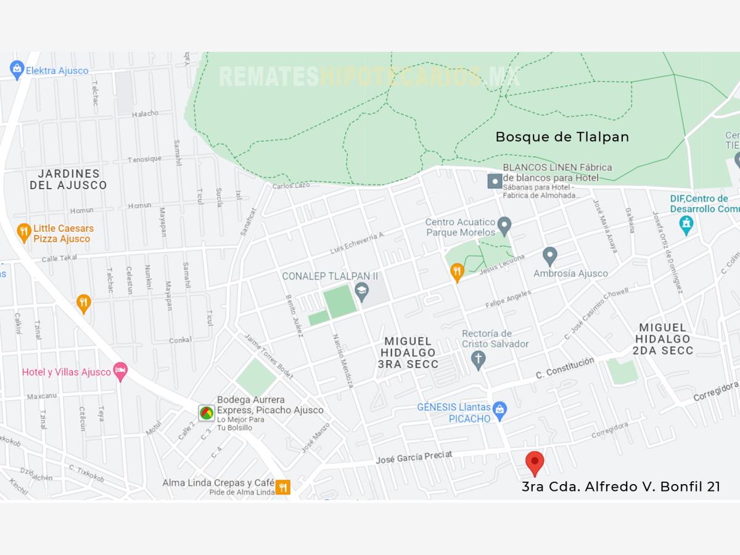Select the CONALEP TLALPAN II school icon
This screenshot has height=555, width=740.
pyautogui.click(x=361, y=289)
